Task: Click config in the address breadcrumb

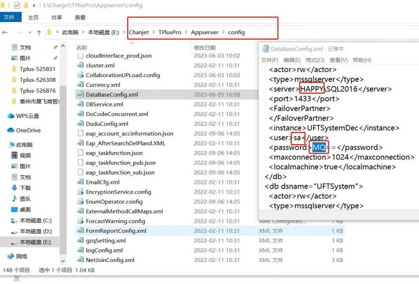Action: (x=236, y=32)
